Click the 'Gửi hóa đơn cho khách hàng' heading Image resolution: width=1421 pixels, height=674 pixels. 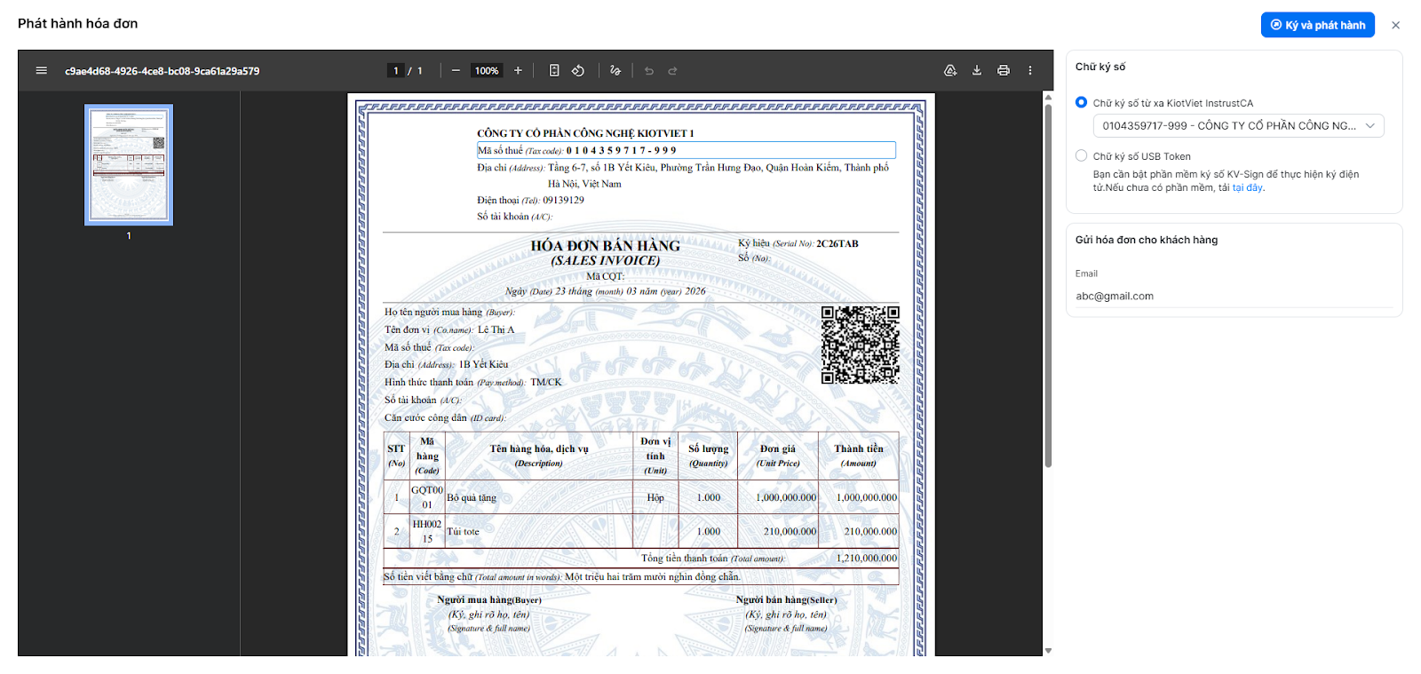click(x=1147, y=240)
